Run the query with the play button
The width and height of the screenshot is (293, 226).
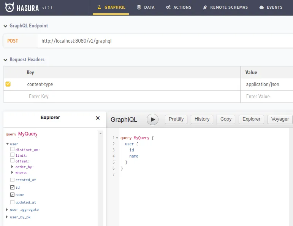(x=152, y=119)
